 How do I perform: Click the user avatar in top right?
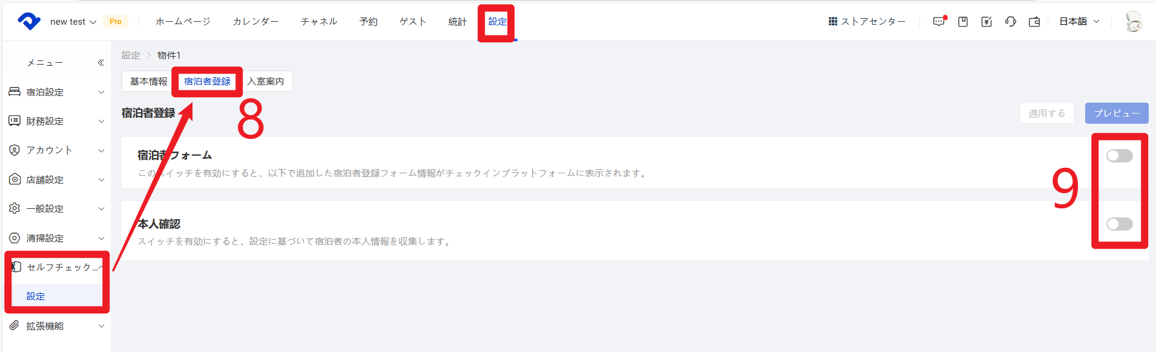click(1134, 22)
